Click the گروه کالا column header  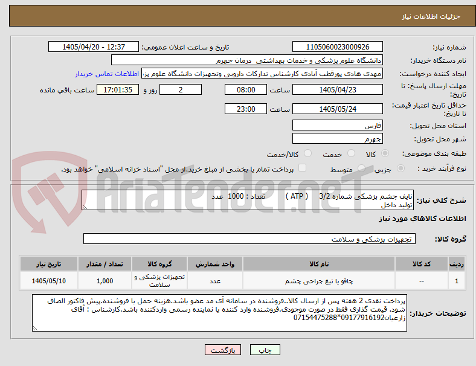pyautogui.click(x=159, y=264)
